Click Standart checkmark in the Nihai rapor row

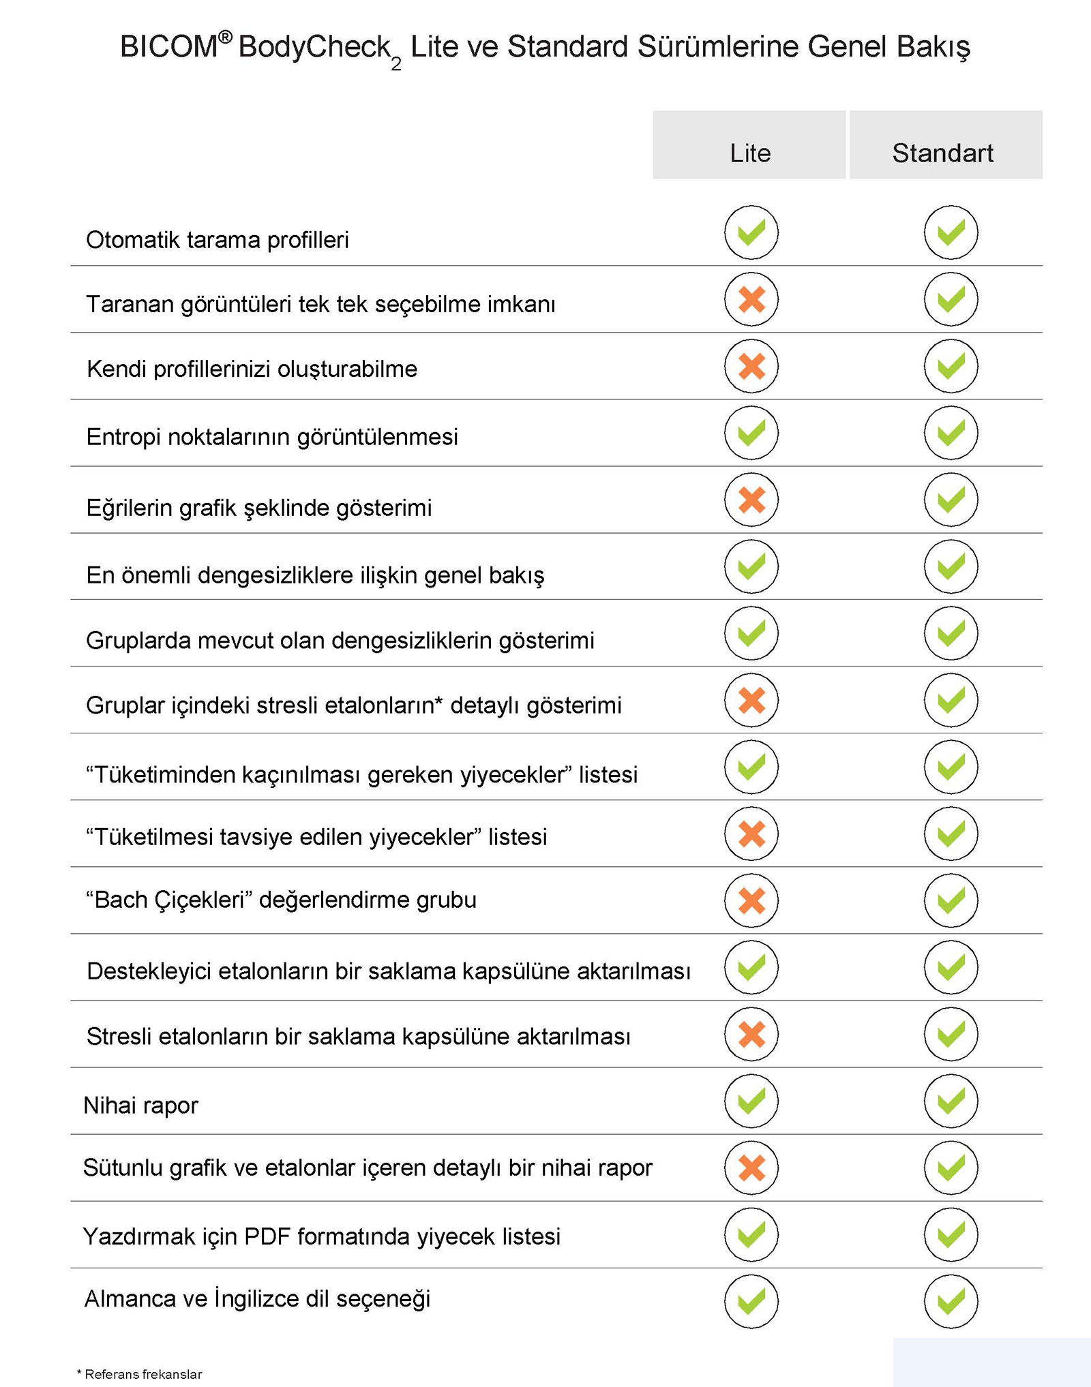pyautogui.click(x=951, y=1101)
